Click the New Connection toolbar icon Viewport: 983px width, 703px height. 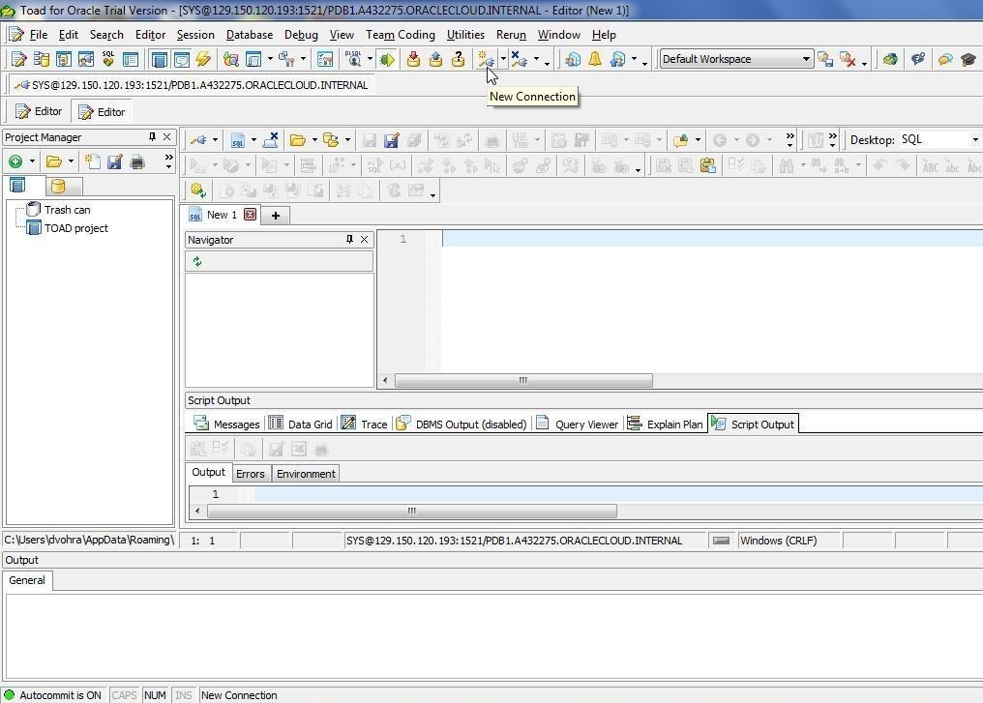[x=486, y=60]
